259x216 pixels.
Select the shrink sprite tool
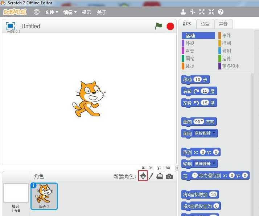211,12
